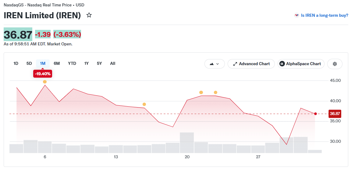Click the date label 6 on x-axis
Image resolution: width=351 pixels, height=169 pixels.
45,157
